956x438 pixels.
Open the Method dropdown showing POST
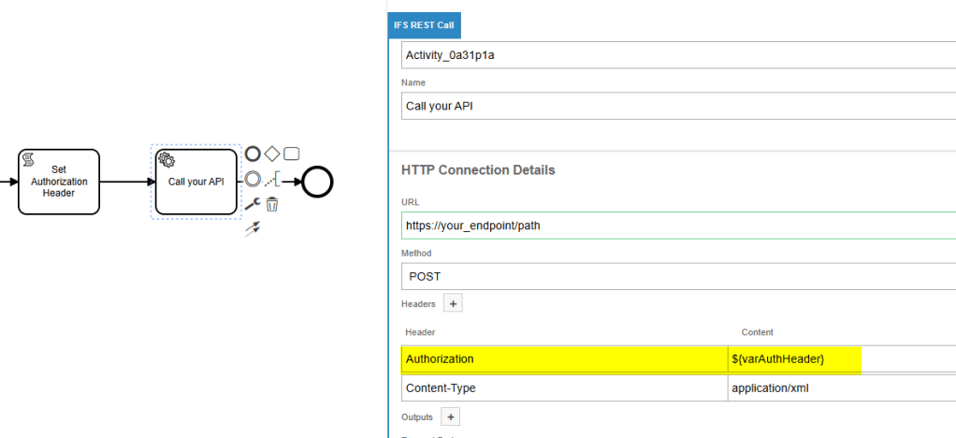(674, 276)
